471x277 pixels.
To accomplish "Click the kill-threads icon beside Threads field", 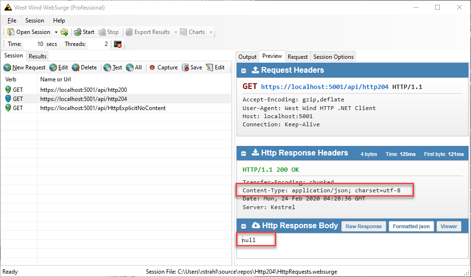I will (117, 44).
